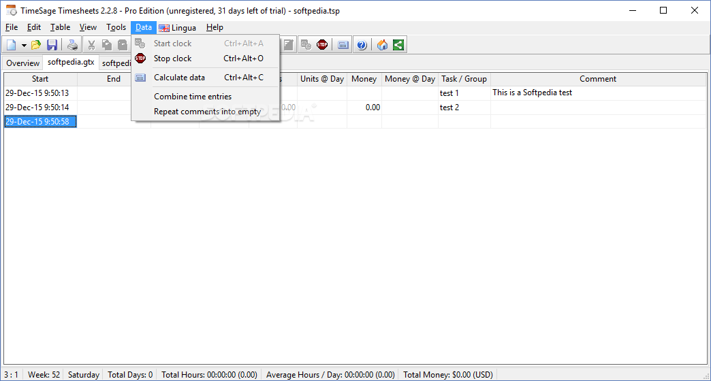Switch to the partially hidden softpedi tab
This screenshot has width=711, height=381.
pos(115,63)
